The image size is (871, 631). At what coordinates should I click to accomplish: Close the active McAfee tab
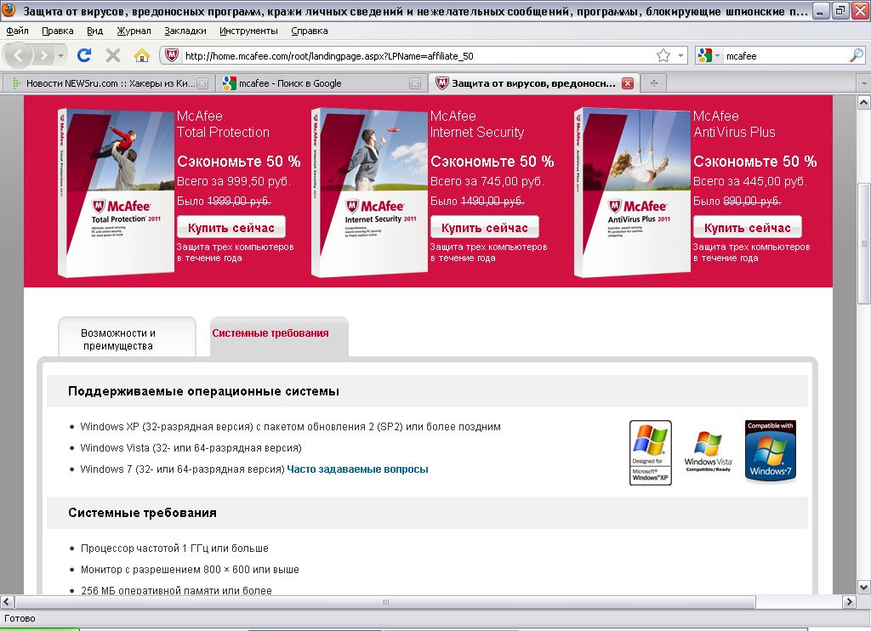628,83
